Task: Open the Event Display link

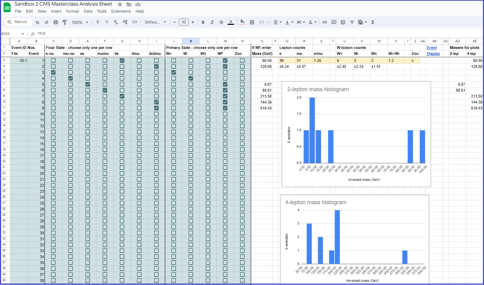Action: 432,51
